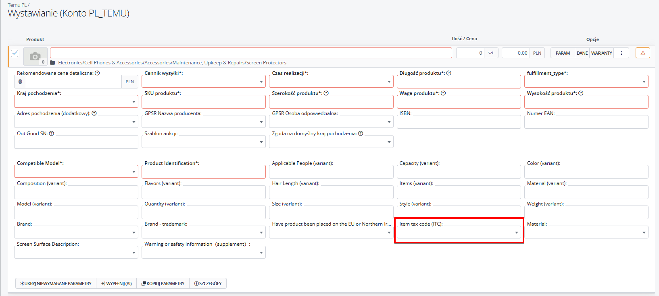This screenshot has width=659, height=296.
Task: Click the Wypełnij (AI) button
Action: coord(117,284)
